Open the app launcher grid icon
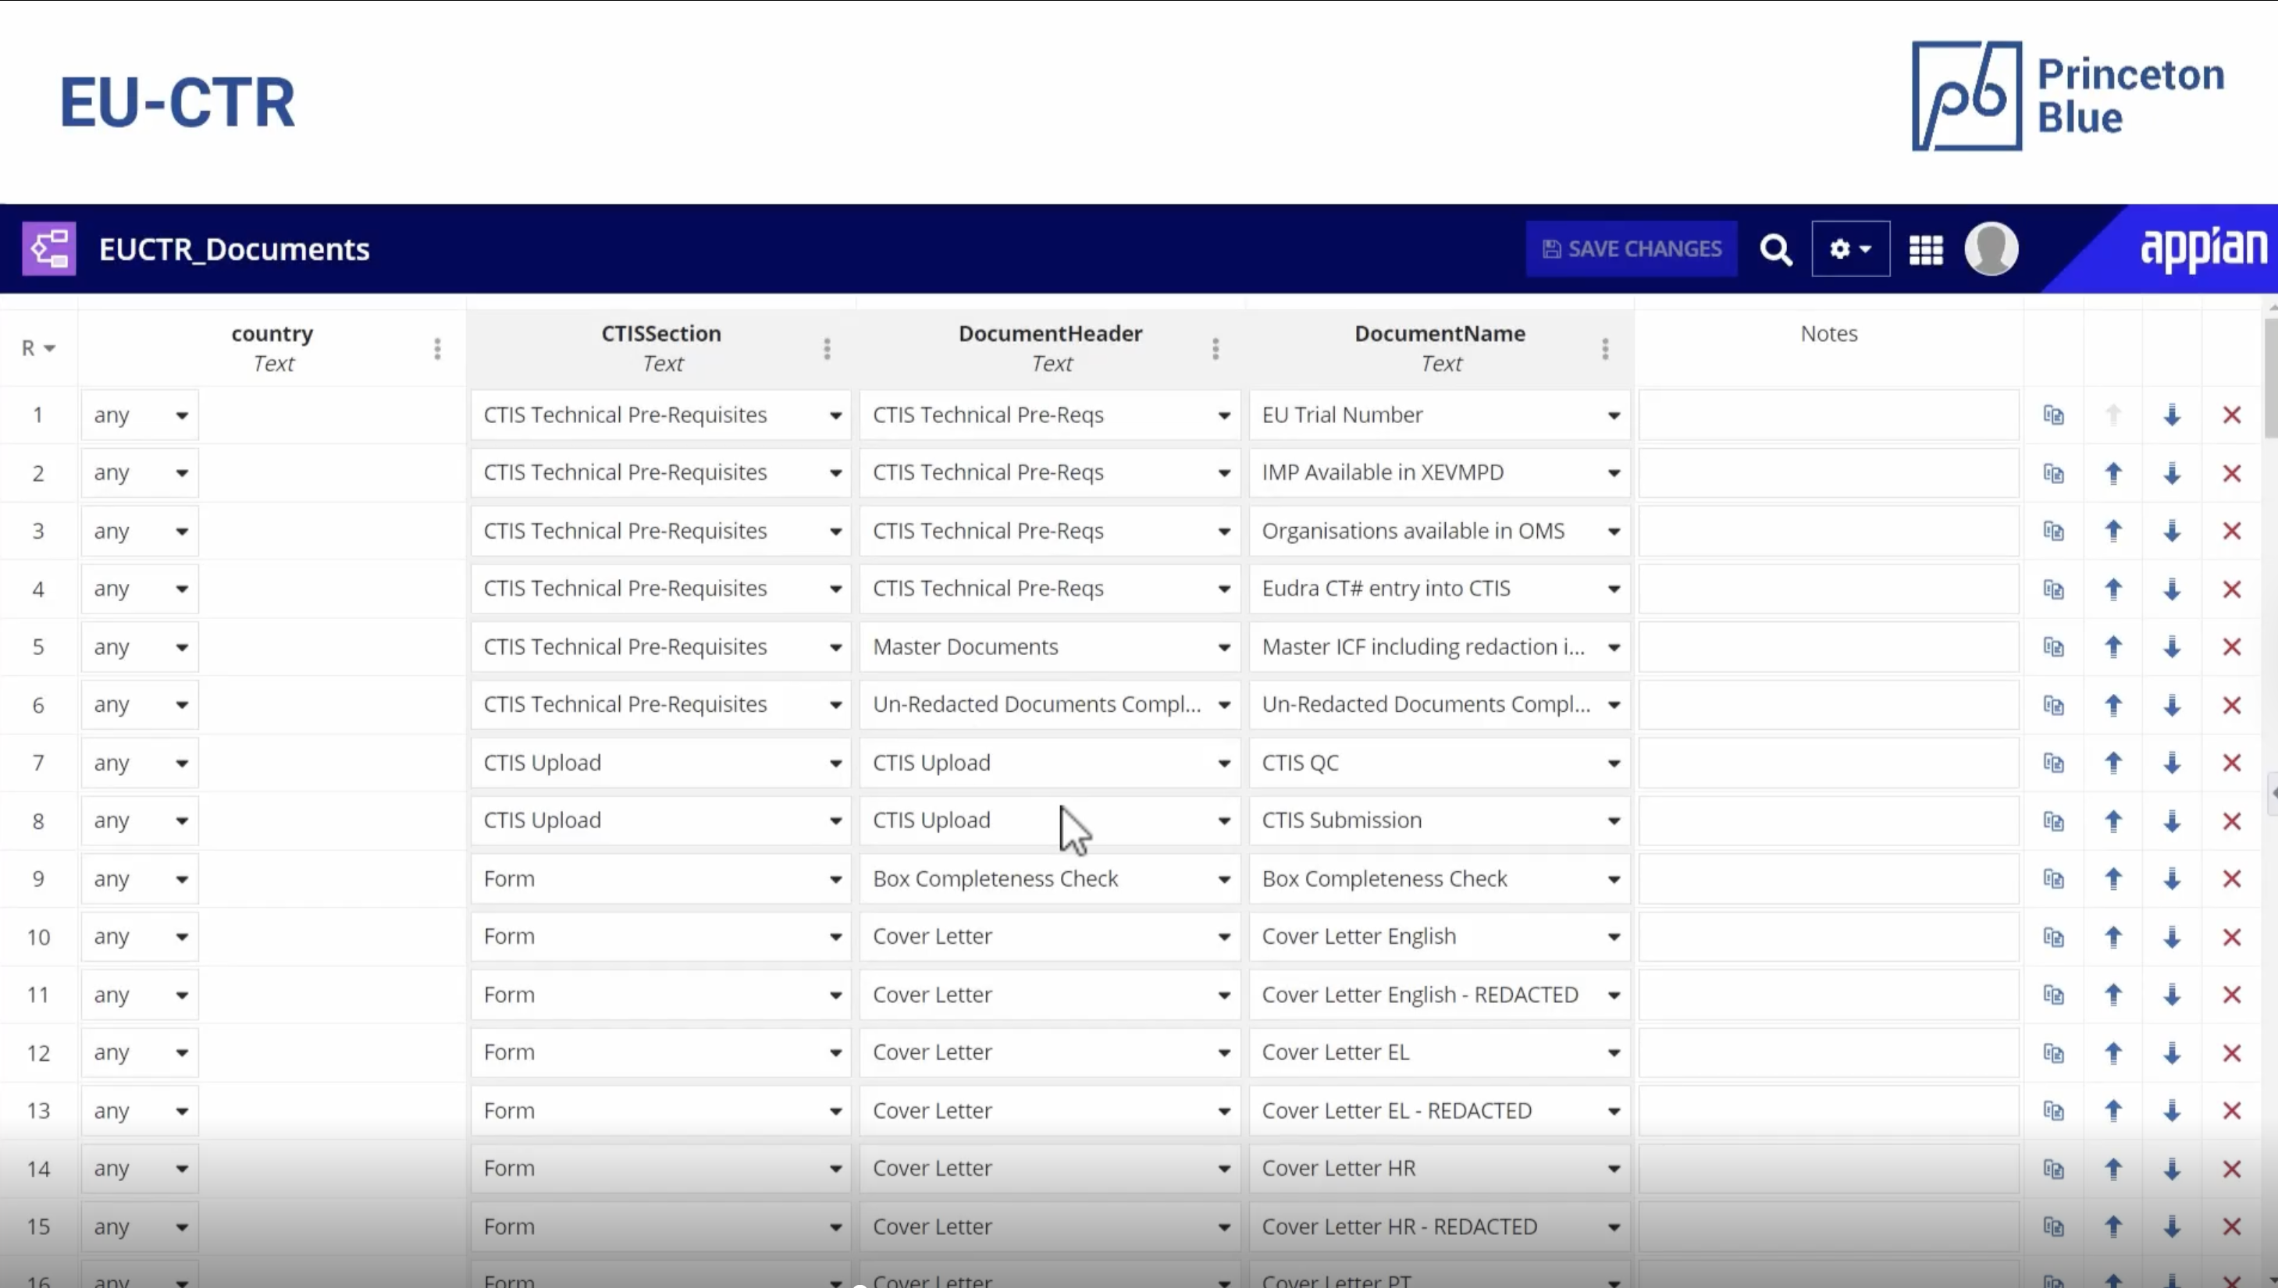This screenshot has height=1288, width=2278. pyautogui.click(x=1925, y=250)
